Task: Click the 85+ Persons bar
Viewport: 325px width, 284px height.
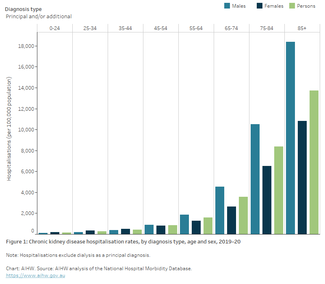Action: (x=314, y=162)
